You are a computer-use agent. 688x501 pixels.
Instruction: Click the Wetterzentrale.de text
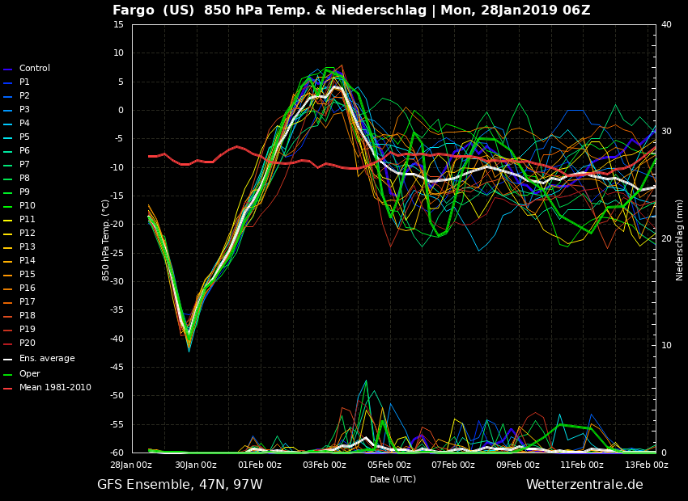click(584, 484)
